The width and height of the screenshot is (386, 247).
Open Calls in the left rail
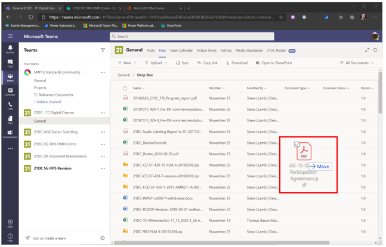coord(10,105)
